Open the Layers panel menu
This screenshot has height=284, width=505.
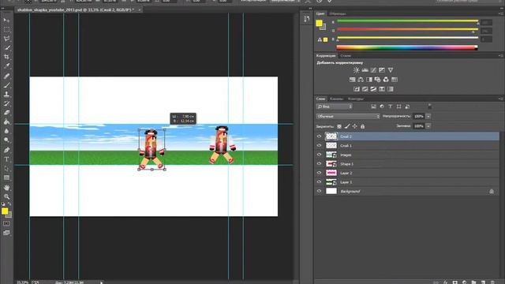tap(500, 99)
